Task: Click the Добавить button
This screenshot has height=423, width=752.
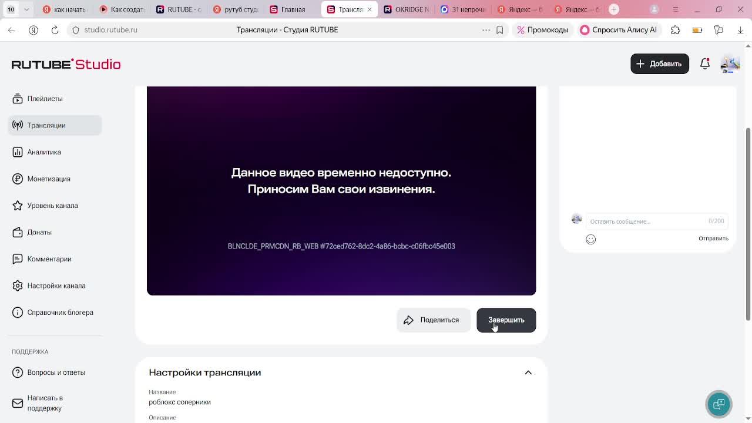Action: tap(660, 63)
